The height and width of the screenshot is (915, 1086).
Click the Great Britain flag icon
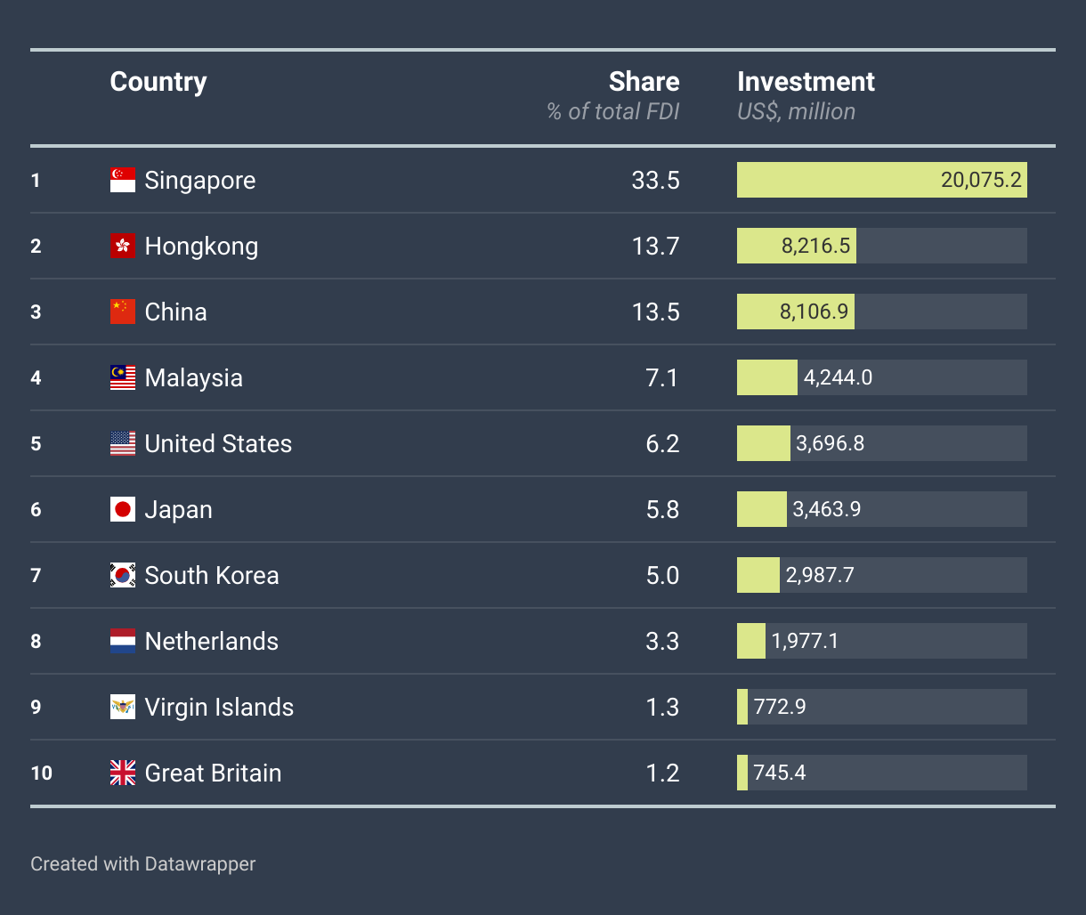(123, 773)
